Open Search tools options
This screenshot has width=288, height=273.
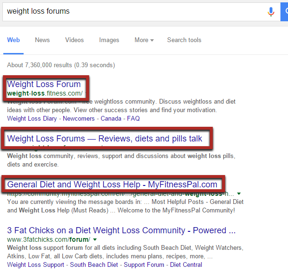184,40
